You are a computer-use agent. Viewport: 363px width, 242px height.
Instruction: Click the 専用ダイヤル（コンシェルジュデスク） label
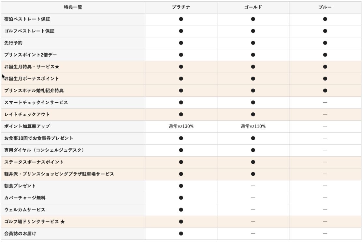coord(45,150)
